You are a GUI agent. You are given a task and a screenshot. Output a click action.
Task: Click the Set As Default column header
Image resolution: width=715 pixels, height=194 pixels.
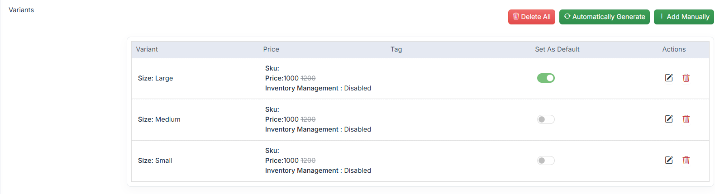(x=557, y=49)
